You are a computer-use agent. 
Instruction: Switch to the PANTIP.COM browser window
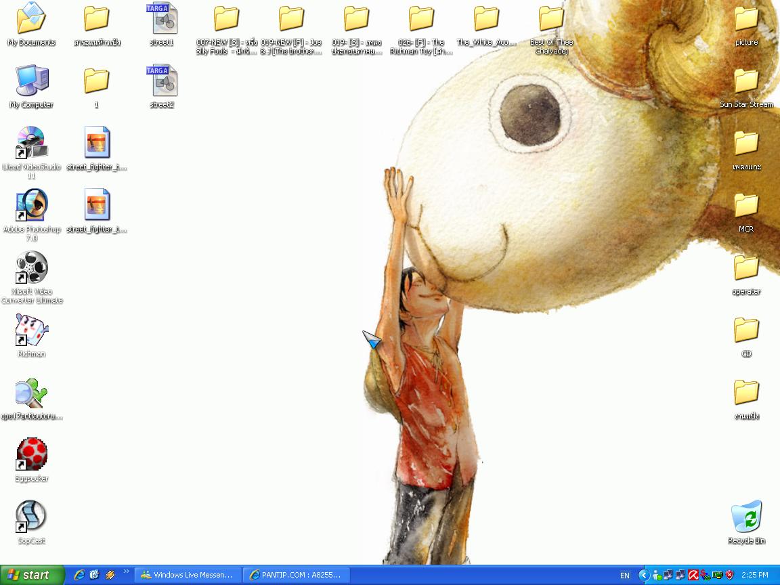297,575
